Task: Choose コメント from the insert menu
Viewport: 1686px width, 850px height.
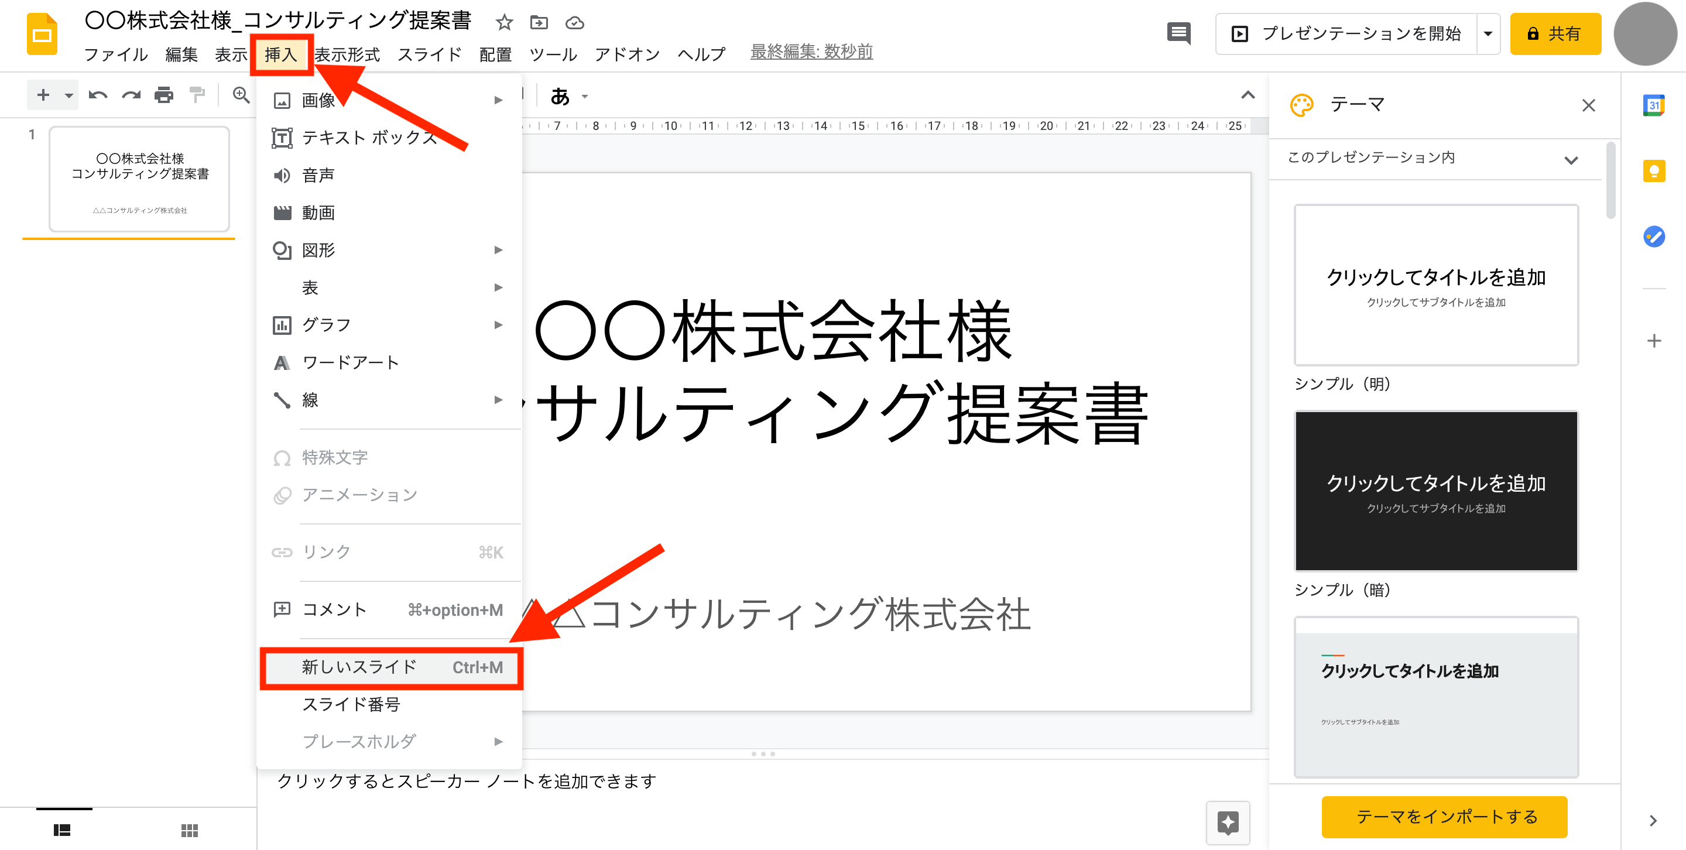Action: 389,610
